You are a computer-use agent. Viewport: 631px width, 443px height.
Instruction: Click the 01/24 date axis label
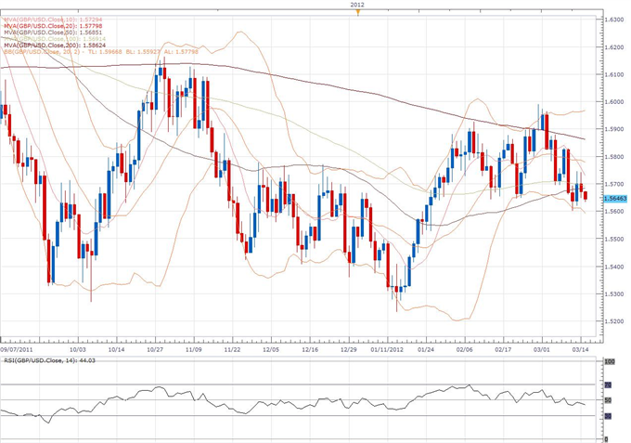click(426, 349)
